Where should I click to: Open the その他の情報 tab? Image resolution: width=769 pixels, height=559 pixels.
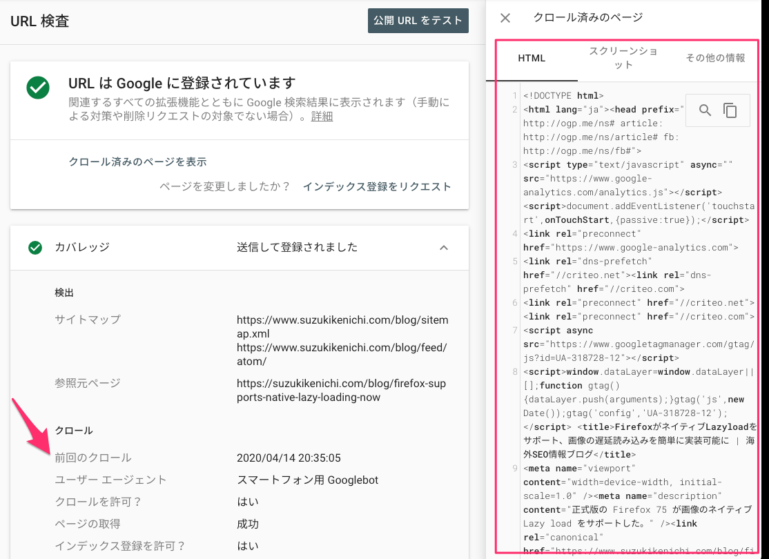tap(715, 58)
